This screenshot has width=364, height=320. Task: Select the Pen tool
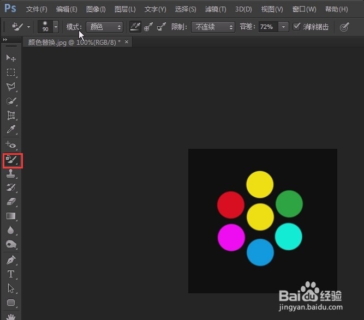11,260
